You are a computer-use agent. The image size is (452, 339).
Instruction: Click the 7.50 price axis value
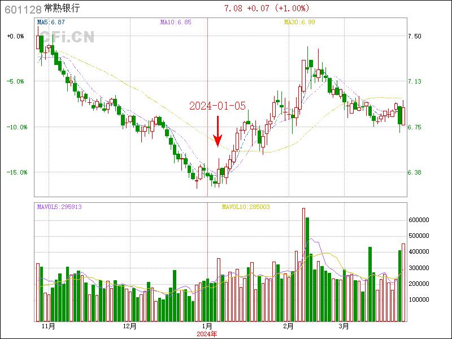coord(415,36)
